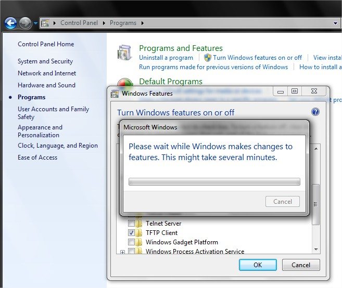Click the shield icon beside Turn Windows features
The height and width of the screenshot is (288, 342).
[x=207, y=58]
